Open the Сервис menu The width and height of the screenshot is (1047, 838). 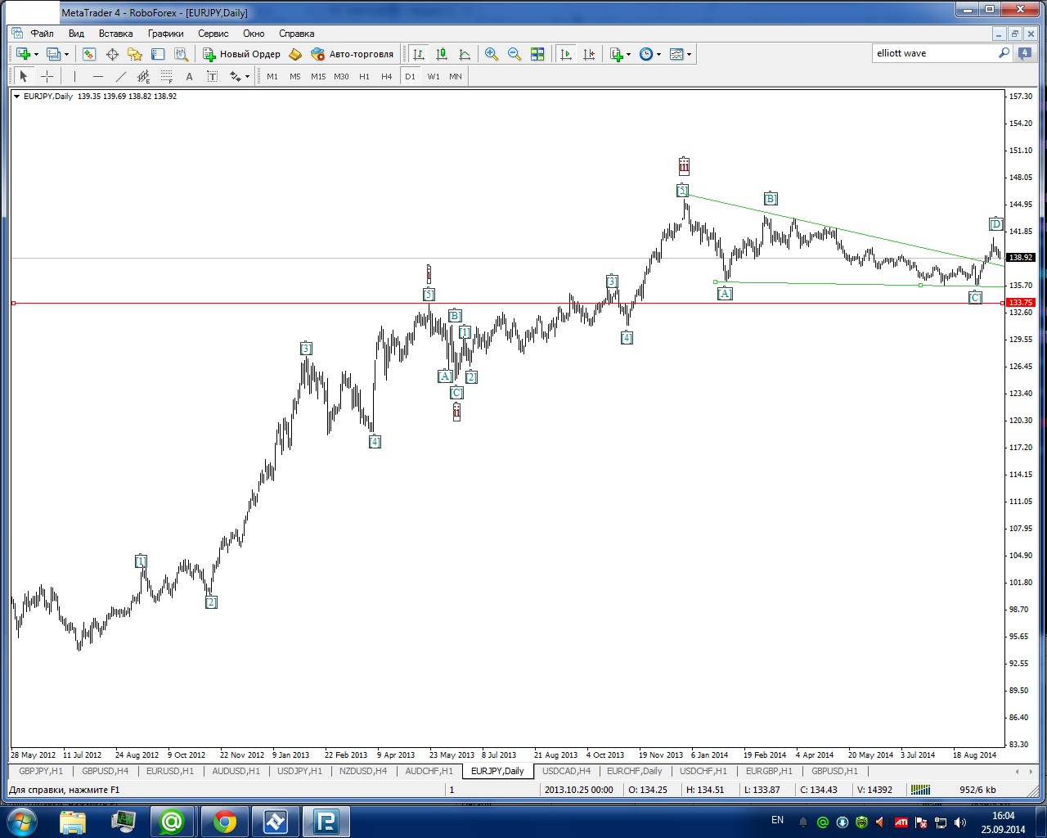(213, 34)
